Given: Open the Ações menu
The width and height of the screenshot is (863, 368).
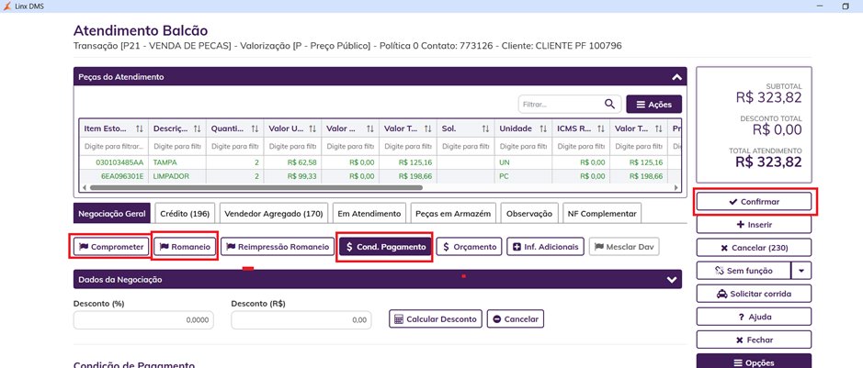Looking at the screenshot, I should coord(653,105).
